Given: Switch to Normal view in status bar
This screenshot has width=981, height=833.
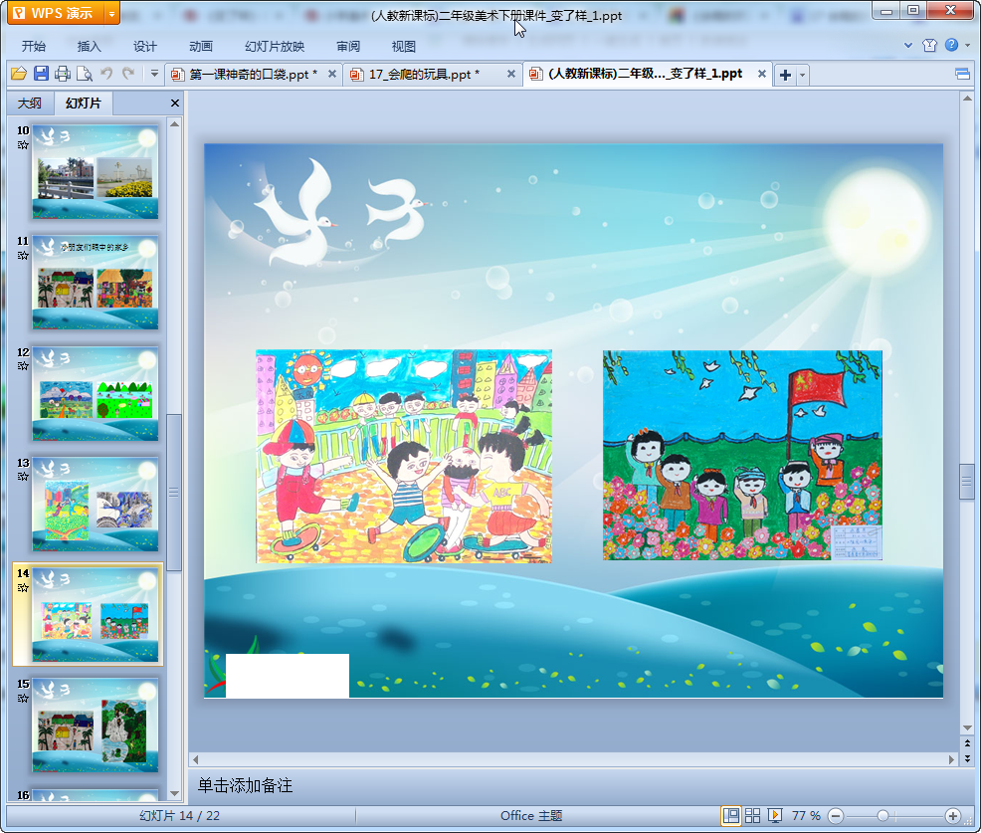Looking at the screenshot, I should [x=730, y=815].
